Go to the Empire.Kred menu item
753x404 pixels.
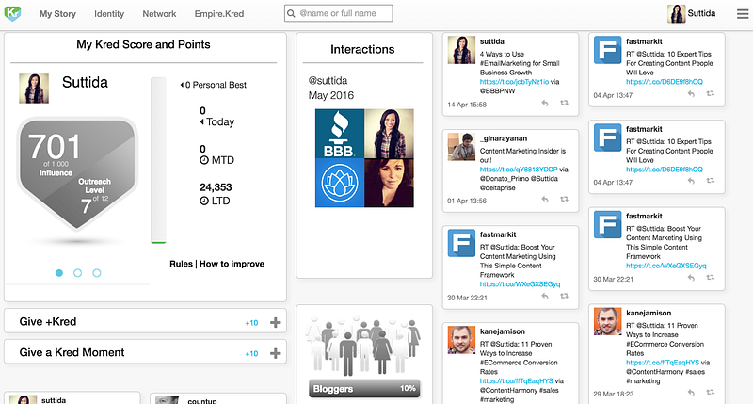[x=219, y=14]
